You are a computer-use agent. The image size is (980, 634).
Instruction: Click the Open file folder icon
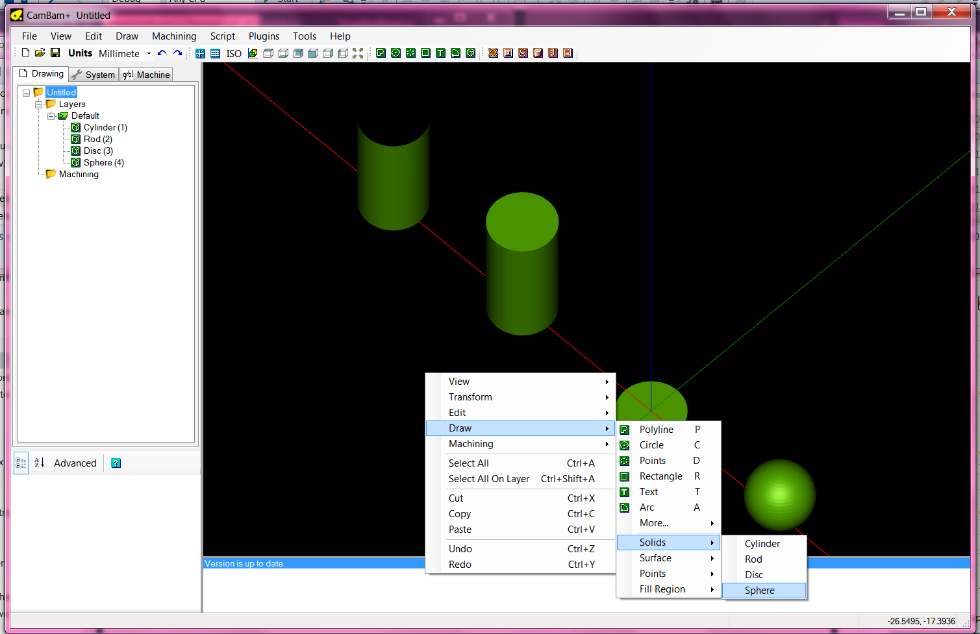(x=40, y=53)
